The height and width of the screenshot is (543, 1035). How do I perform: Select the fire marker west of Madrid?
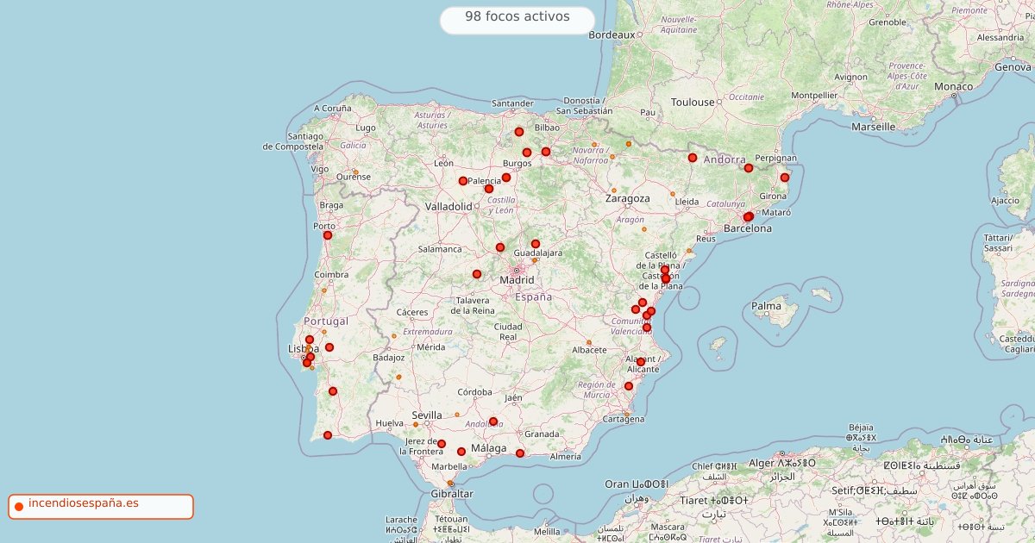click(x=477, y=274)
